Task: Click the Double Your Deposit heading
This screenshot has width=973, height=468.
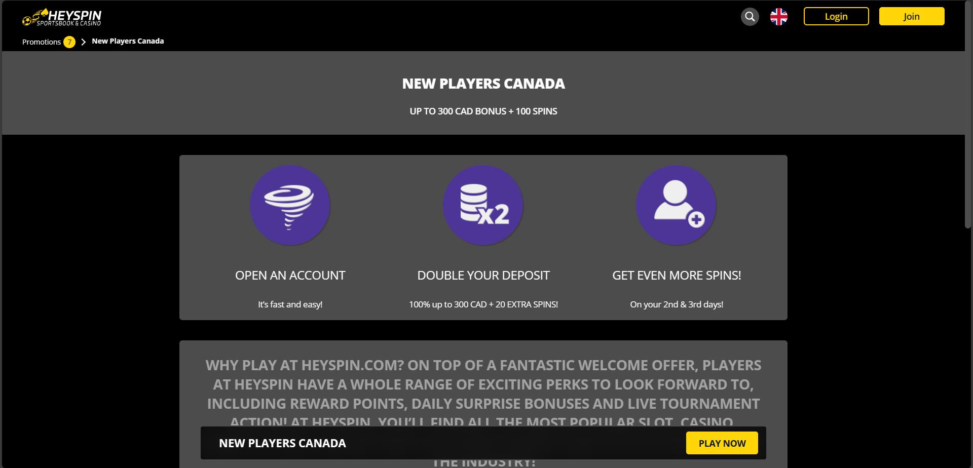Action: (483, 276)
